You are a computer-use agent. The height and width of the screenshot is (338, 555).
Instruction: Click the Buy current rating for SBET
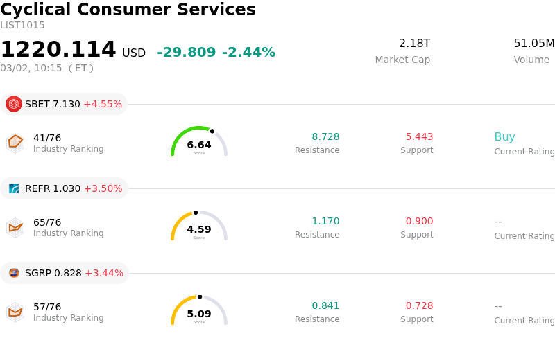[504, 137]
